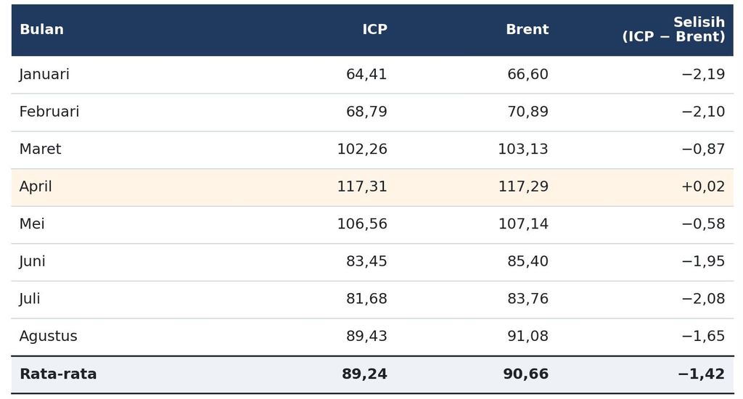Click the Juni row label
This screenshot has width=743, height=399.
click(32, 261)
